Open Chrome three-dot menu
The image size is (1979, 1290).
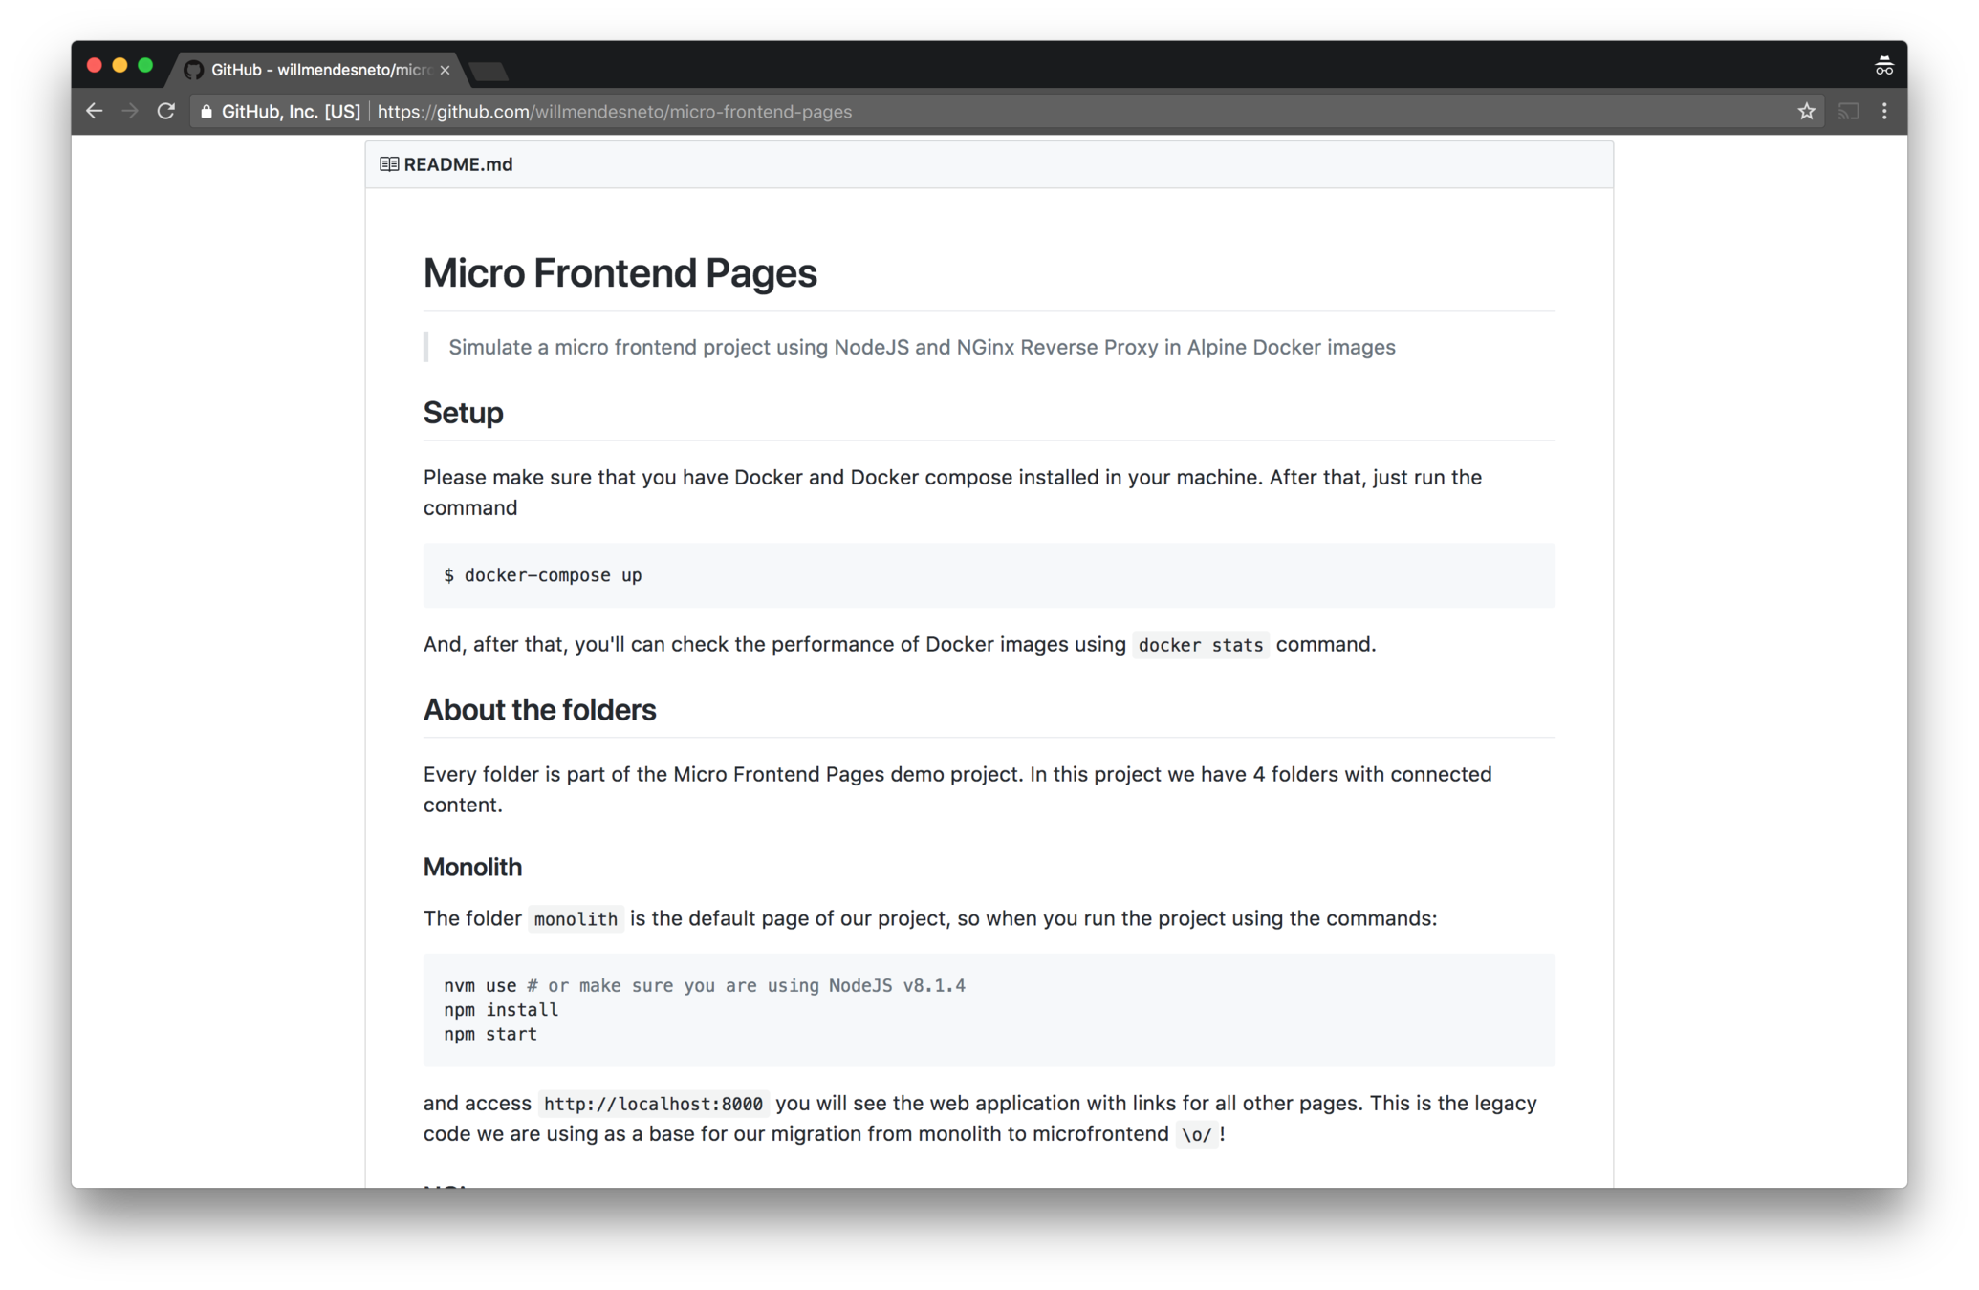click(x=1884, y=111)
